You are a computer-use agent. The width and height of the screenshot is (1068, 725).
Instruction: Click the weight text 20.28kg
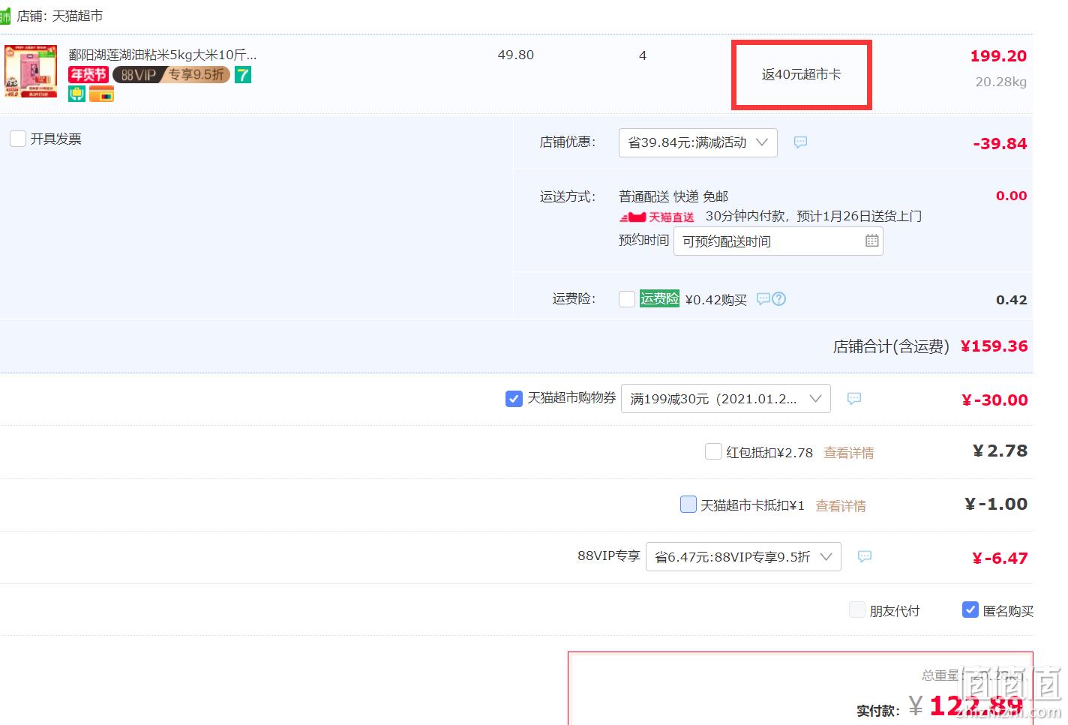(x=1000, y=82)
